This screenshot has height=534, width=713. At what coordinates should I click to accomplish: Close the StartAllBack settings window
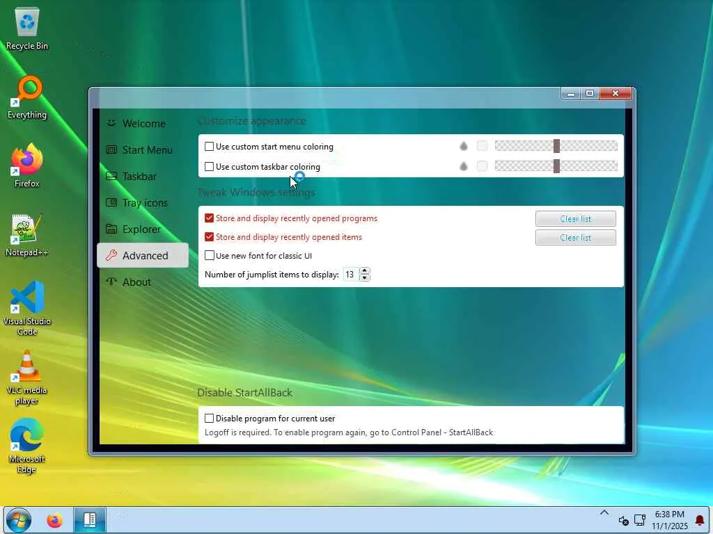click(x=616, y=93)
